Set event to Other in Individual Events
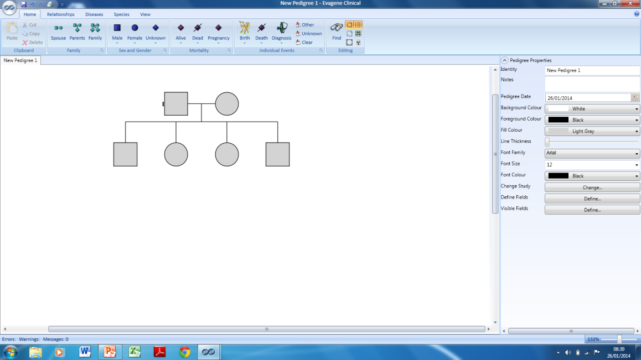The image size is (641, 360). pos(305,24)
